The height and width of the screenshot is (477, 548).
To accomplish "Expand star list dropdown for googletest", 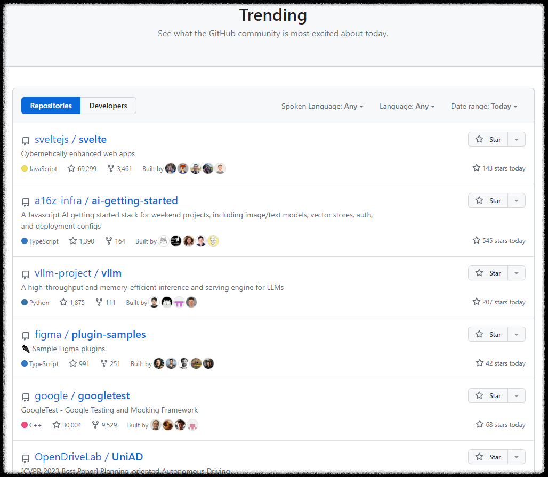I will tap(517, 395).
